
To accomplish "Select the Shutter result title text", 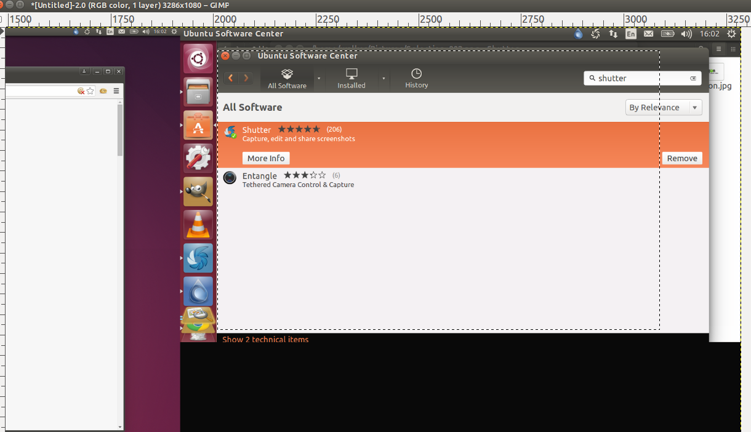I will pyautogui.click(x=257, y=130).
